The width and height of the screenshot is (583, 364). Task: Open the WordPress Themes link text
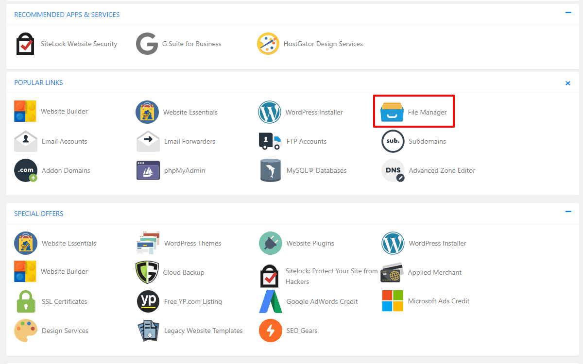193,243
